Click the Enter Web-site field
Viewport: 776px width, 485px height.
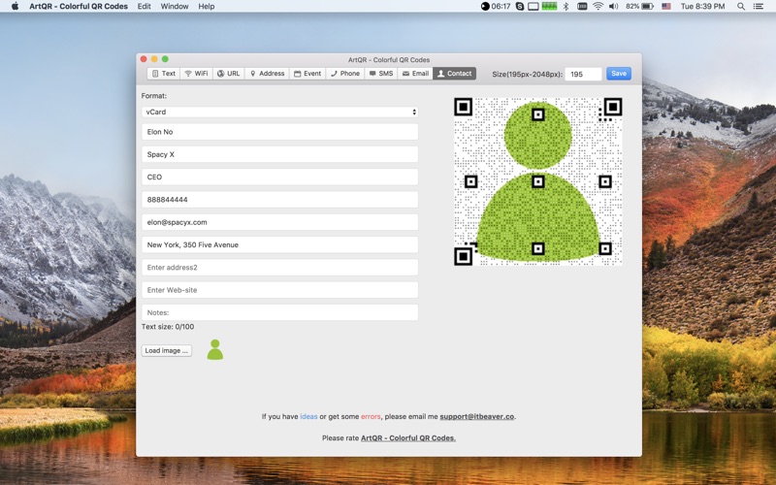279,290
